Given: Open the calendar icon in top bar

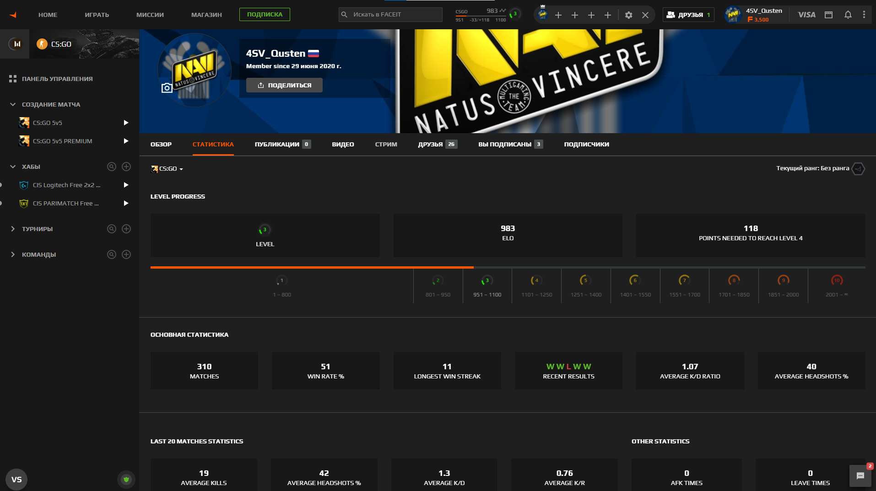Looking at the screenshot, I should 828,15.
